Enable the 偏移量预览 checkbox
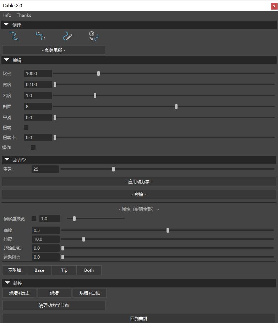278x323 pixels. click(34, 218)
